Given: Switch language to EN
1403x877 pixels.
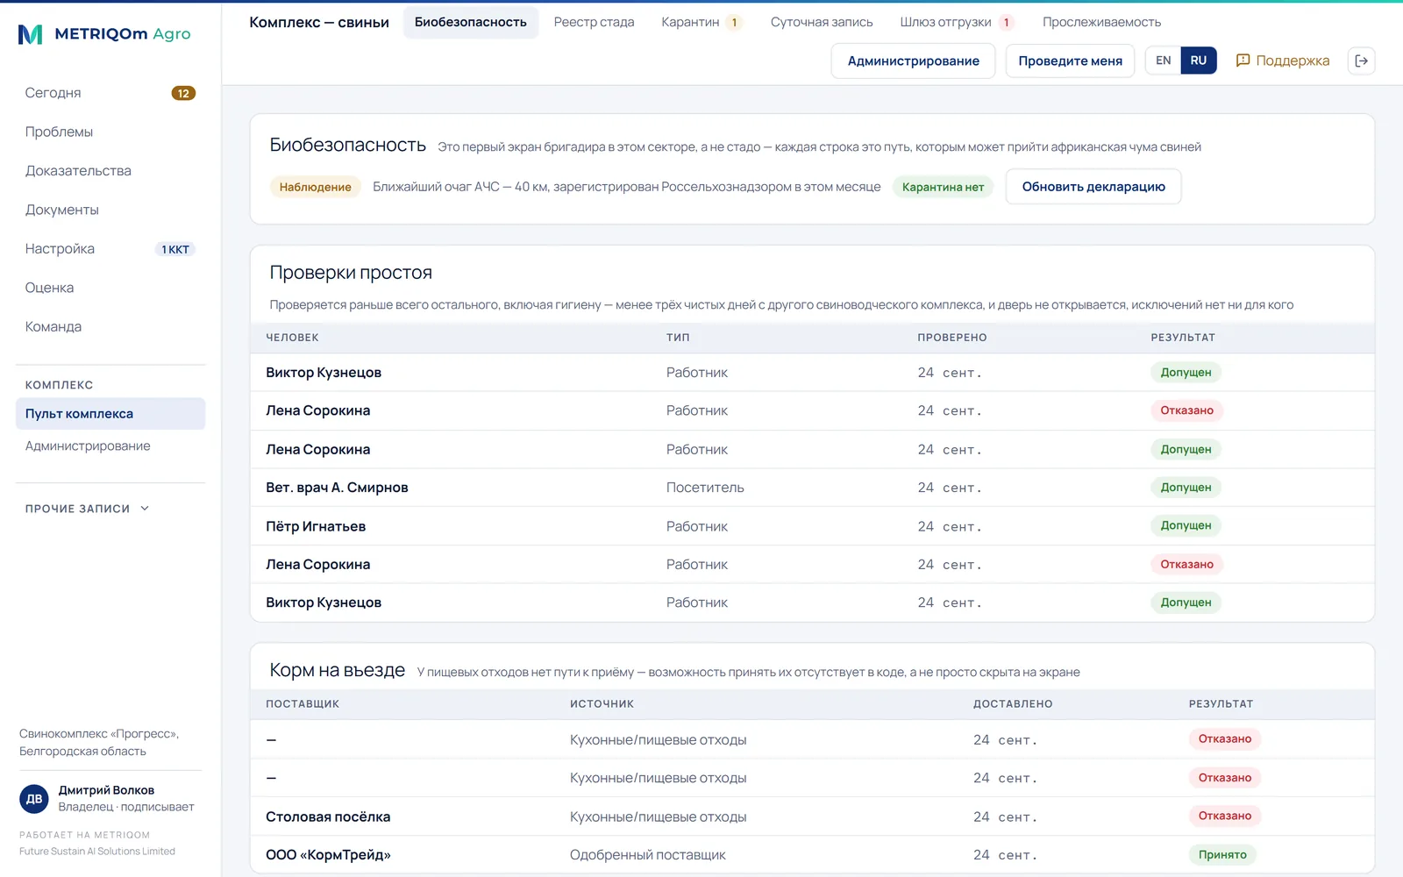Looking at the screenshot, I should point(1163,61).
